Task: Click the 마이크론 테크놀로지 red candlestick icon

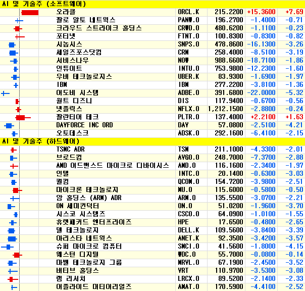Action: [x=17, y=190]
